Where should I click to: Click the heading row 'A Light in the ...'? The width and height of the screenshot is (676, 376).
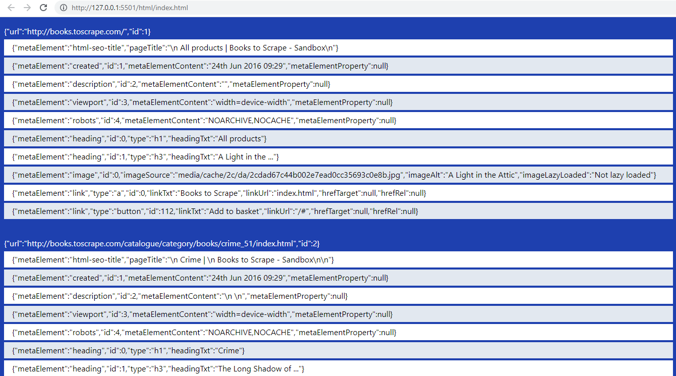click(x=339, y=156)
